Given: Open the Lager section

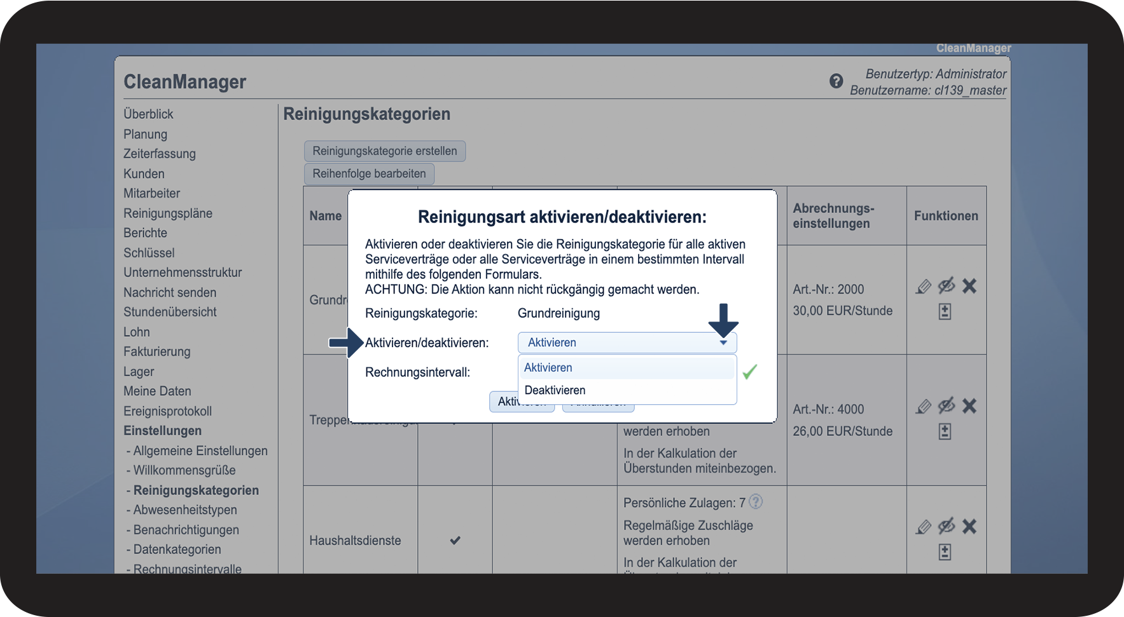Looking at the screenshot, I should (139, 372).
